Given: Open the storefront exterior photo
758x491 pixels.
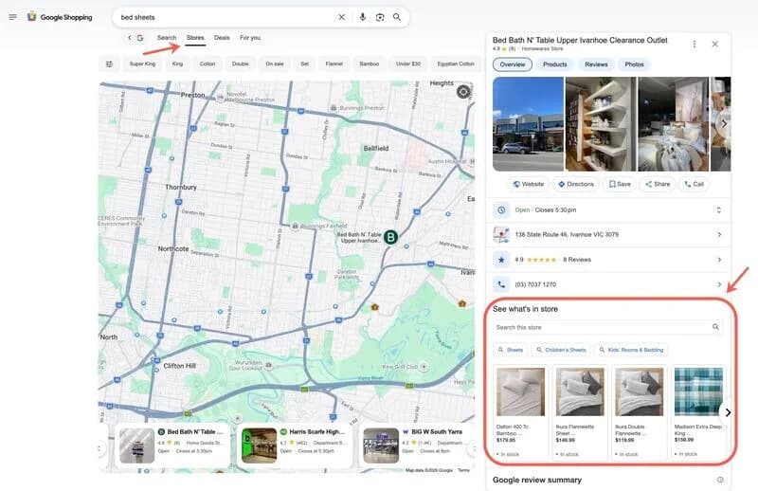Looking at the screenshot, I should pyautogui.click(x=528, y=124).
